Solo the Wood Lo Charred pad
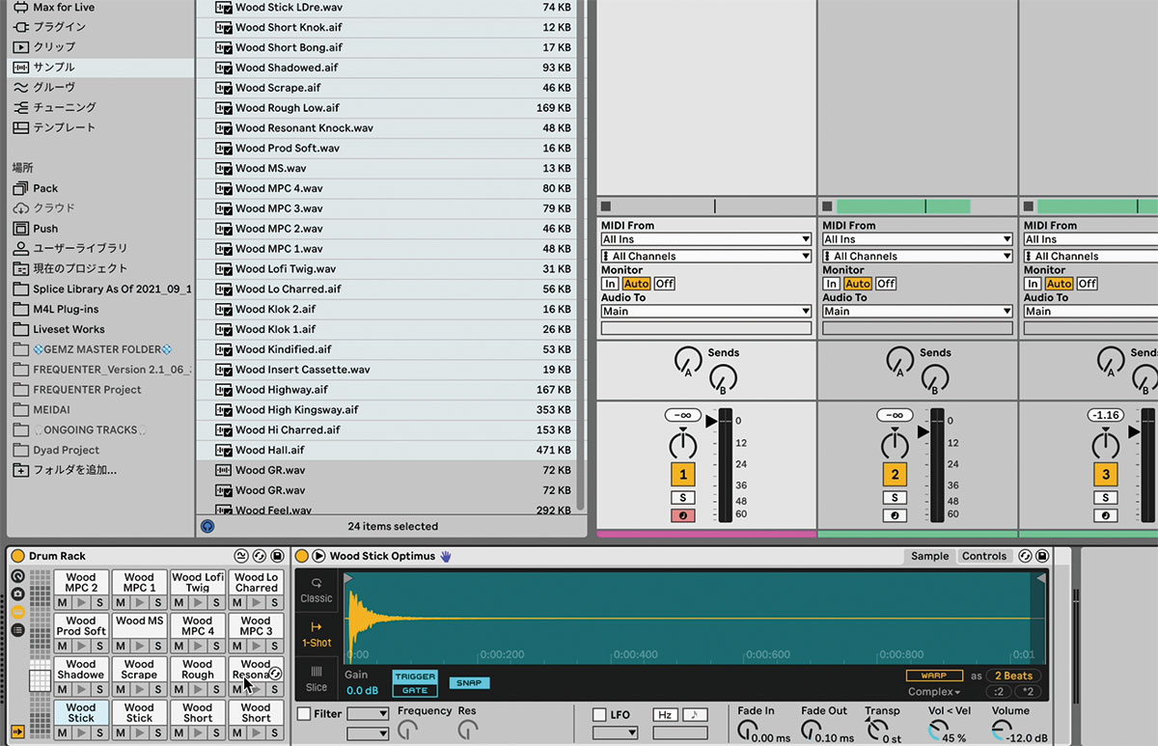Image resolution: width=1158 pixels, height=746 pixels. pyautogui.click(x=275, y=601)
